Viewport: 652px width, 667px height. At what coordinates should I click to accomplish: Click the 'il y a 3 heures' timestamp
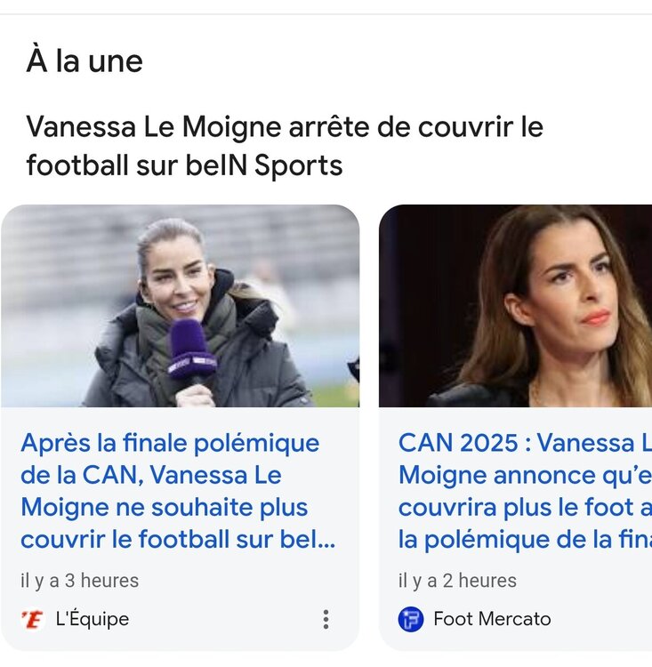pyautogui.click(x=80, y=581)
